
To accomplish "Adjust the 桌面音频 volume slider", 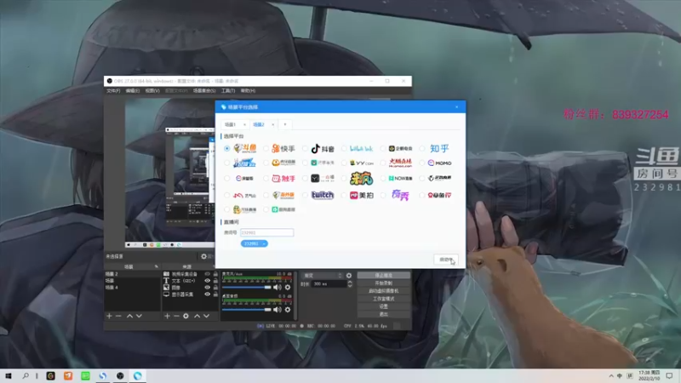I will coord(247,310).
